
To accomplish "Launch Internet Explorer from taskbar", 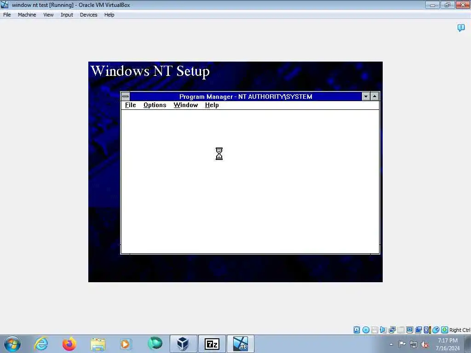I will (41, 344).
